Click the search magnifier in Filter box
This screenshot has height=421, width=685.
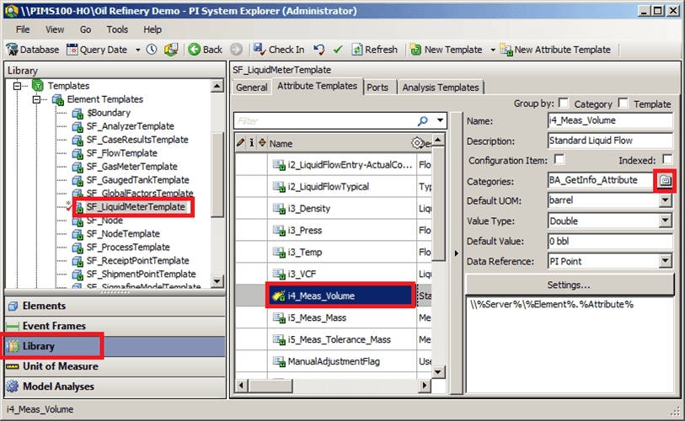click(422, 121)
